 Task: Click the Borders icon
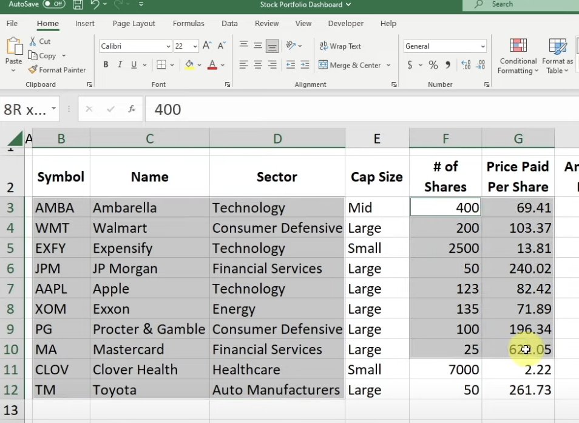(161, 64)
